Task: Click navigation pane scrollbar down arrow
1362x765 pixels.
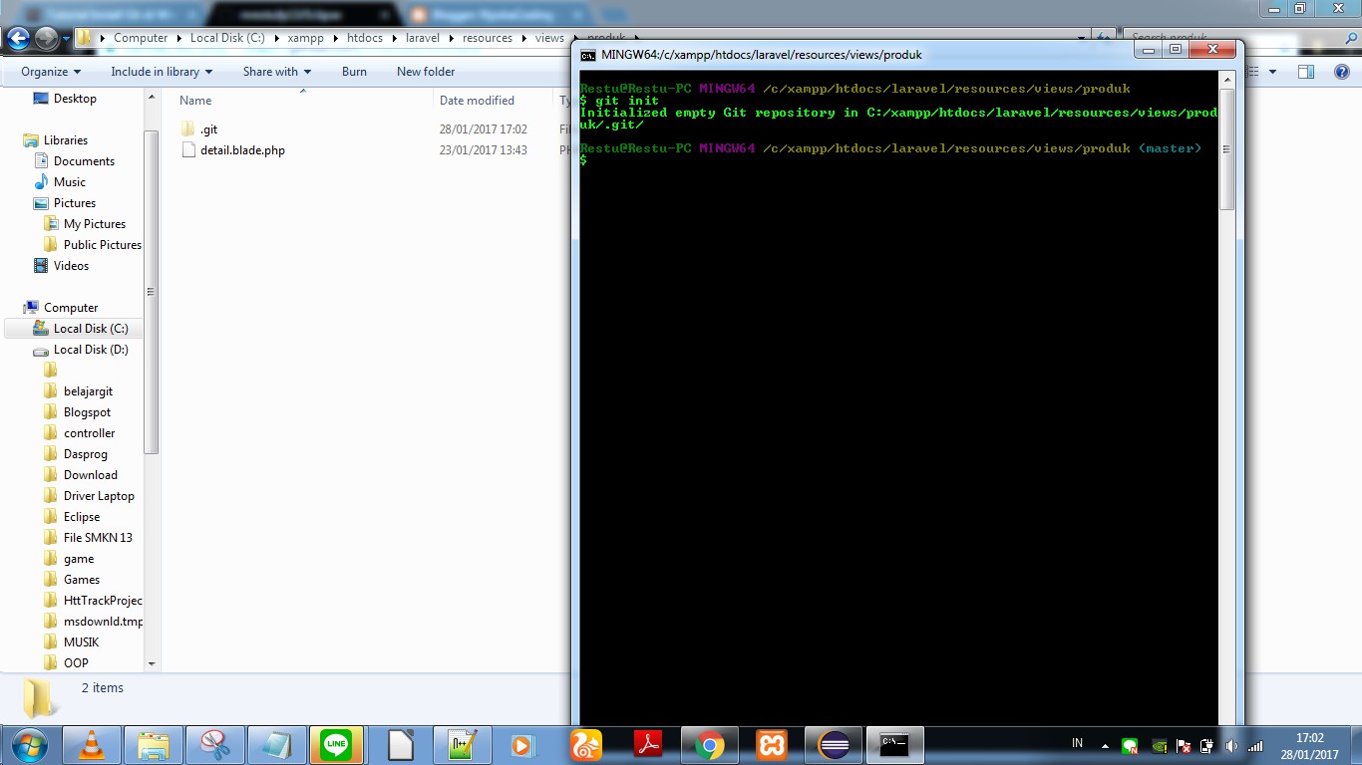Action: coord(152,663)
